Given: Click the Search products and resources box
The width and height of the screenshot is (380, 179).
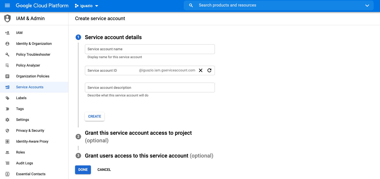Looking at the screenshot, I should tap(278, 5).
